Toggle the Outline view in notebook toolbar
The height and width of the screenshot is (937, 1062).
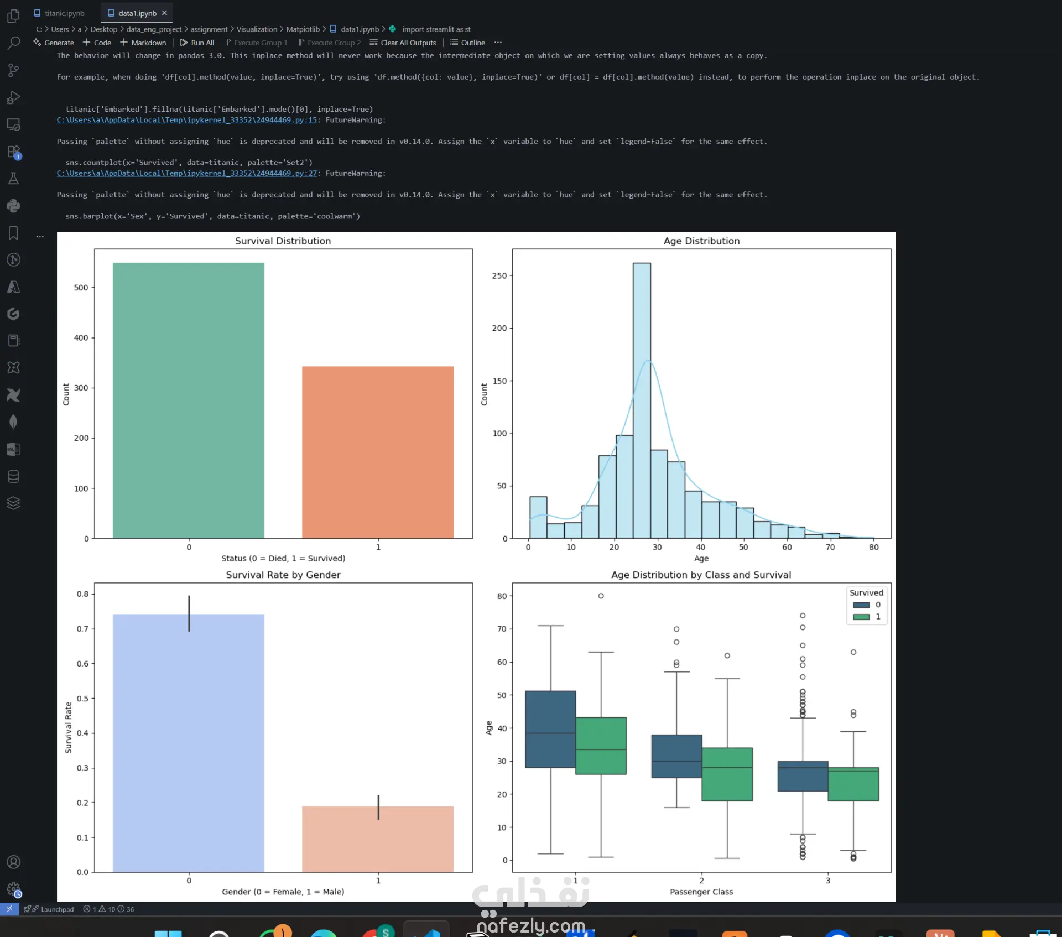[x=467, y=43]
